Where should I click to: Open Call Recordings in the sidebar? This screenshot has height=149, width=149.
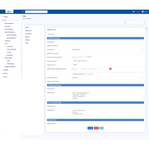pos(9,29)
